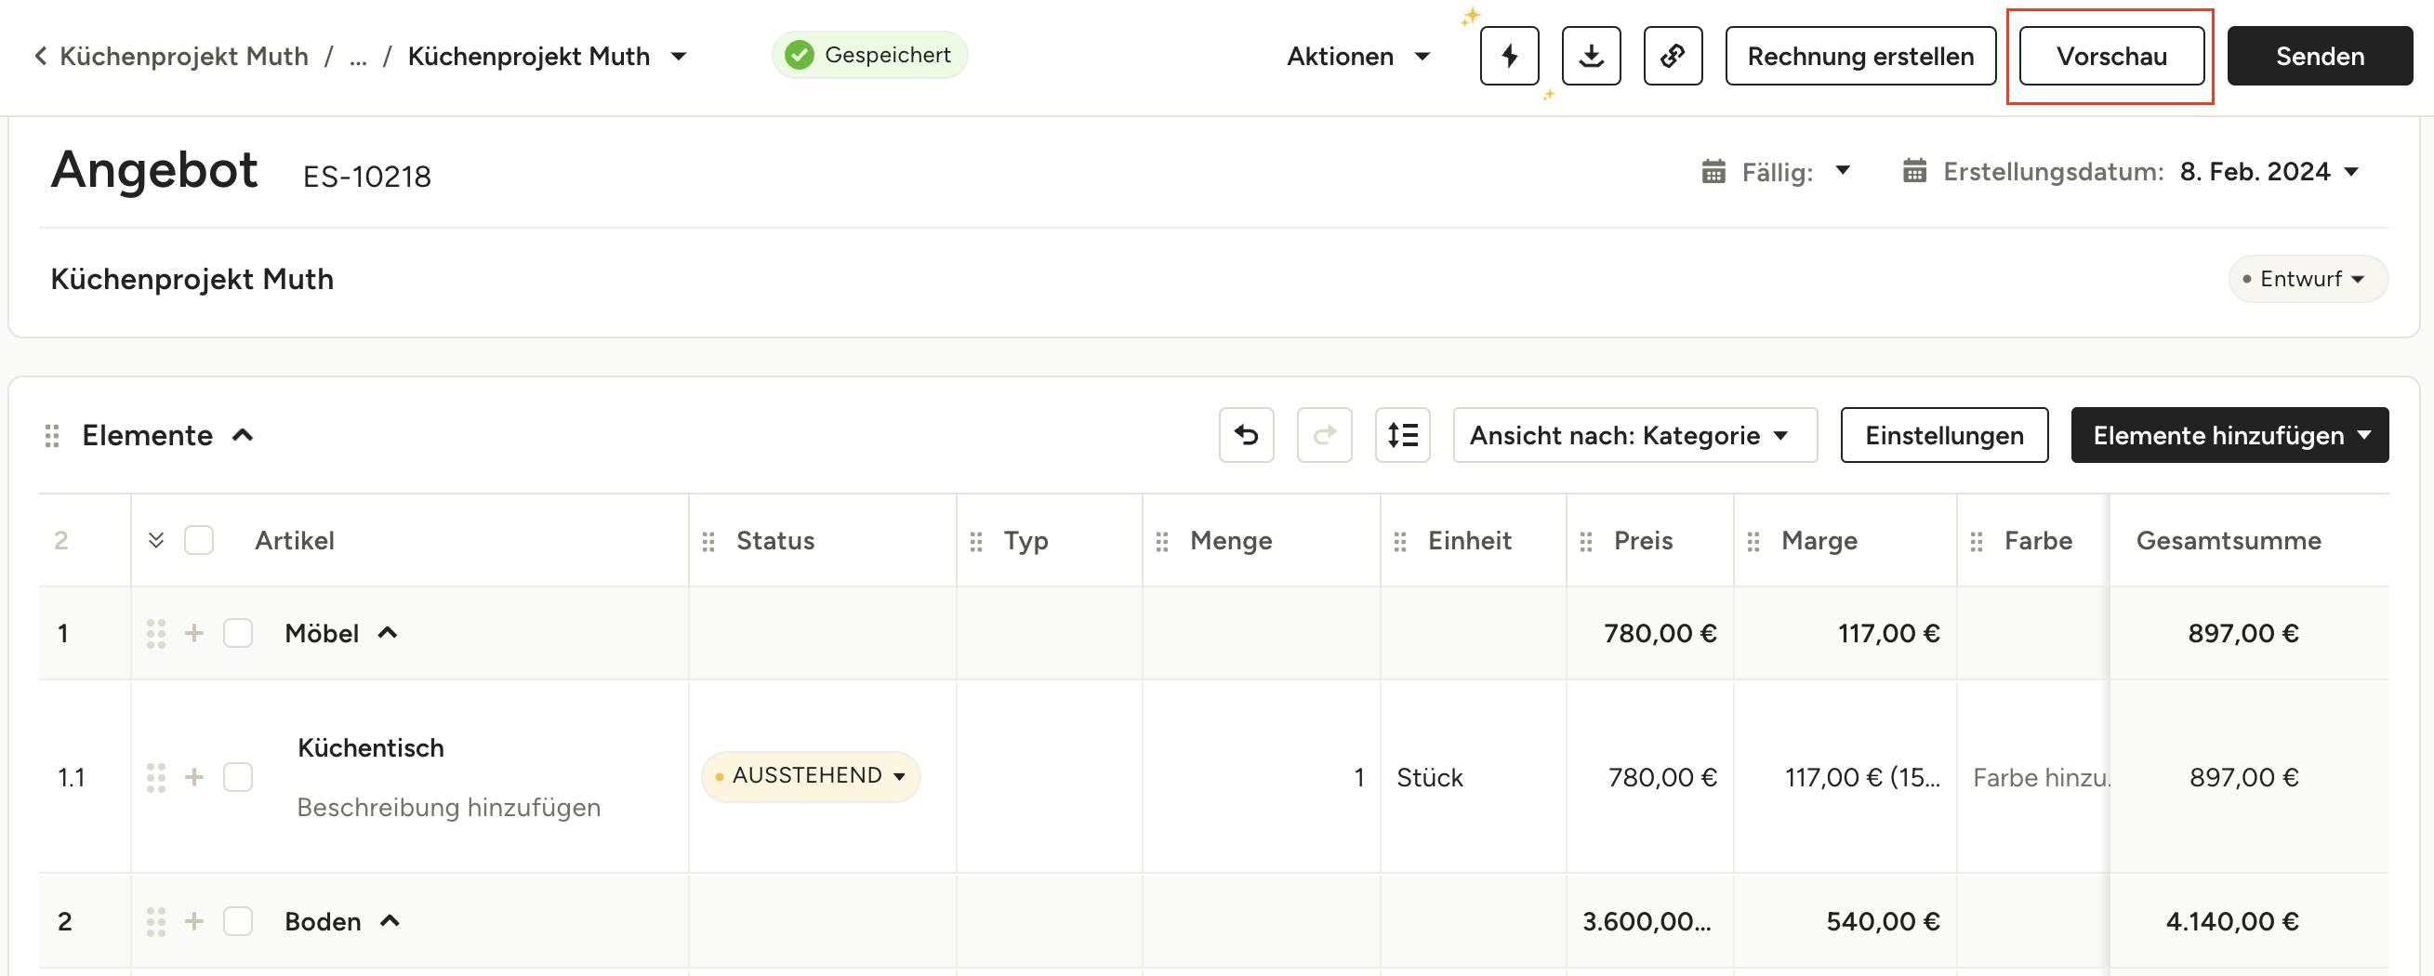The width and height of the screenshot is (2434, 976).
Task: Click the redo arrow icon
Action: 1324,435
